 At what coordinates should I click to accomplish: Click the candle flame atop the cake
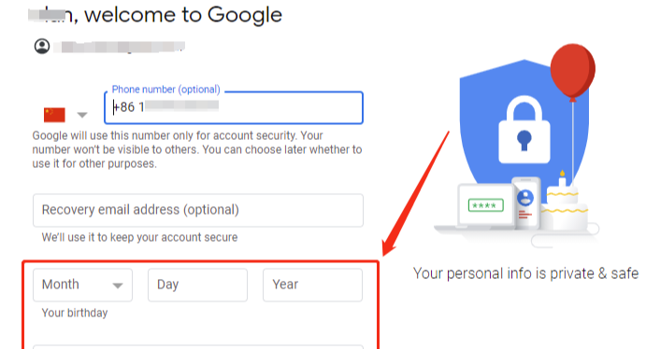562,174
